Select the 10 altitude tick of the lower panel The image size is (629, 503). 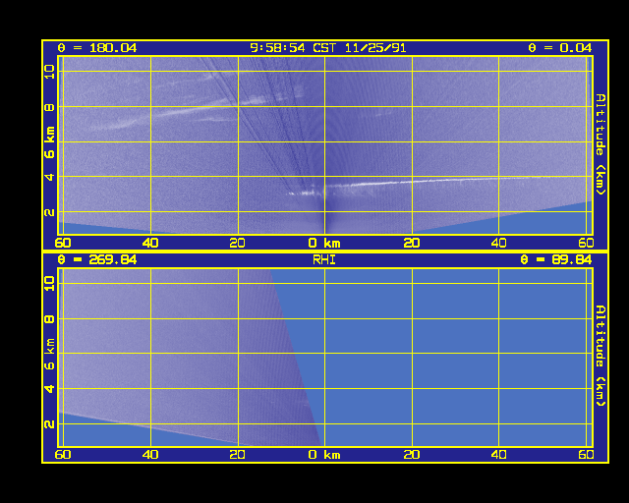coord(49,283)
